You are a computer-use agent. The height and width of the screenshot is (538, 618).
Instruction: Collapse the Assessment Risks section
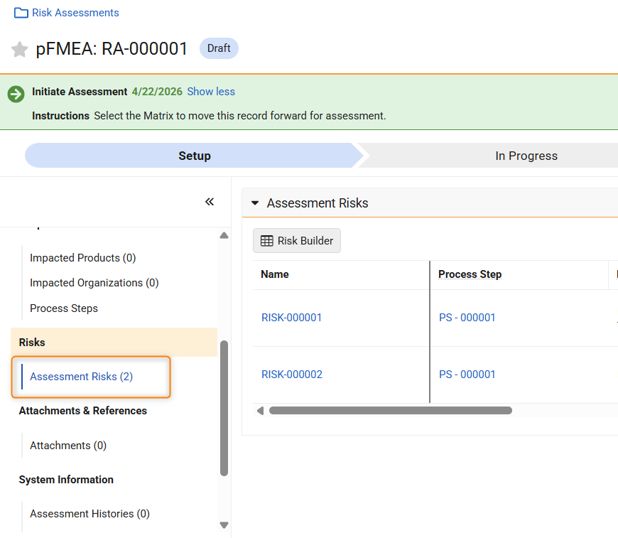click(x=256, y=203)
